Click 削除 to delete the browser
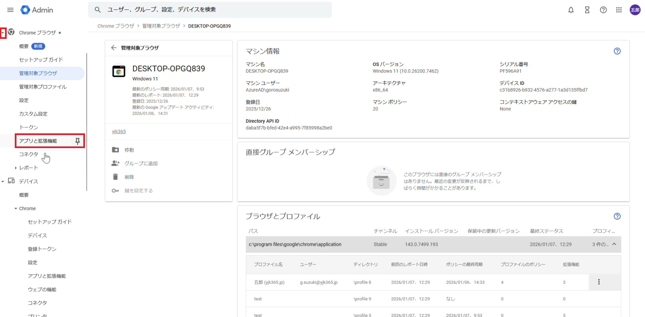The height and width of the screenshot is (317, 645). tap(129, 177)
